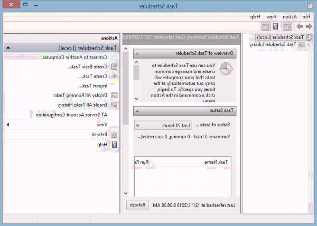Toggle the Show/Hide Action Pane toolbar icon

(265, 26)
